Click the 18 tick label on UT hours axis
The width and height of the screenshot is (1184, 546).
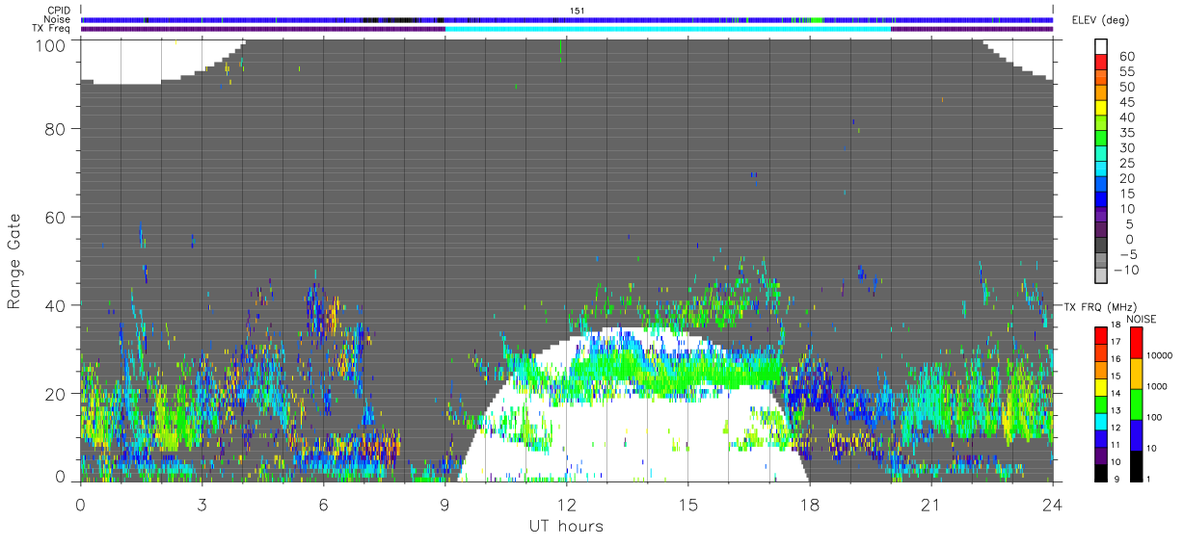(x=809, y=505)
